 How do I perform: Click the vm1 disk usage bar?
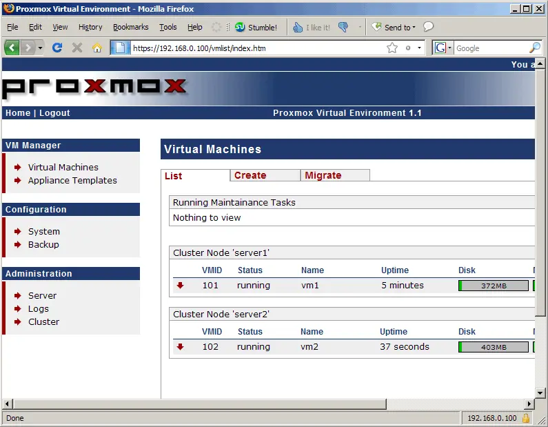(x=494, y=286)
